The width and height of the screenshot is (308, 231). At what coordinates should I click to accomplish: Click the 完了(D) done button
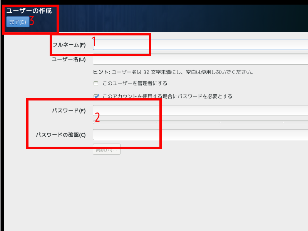18,22
